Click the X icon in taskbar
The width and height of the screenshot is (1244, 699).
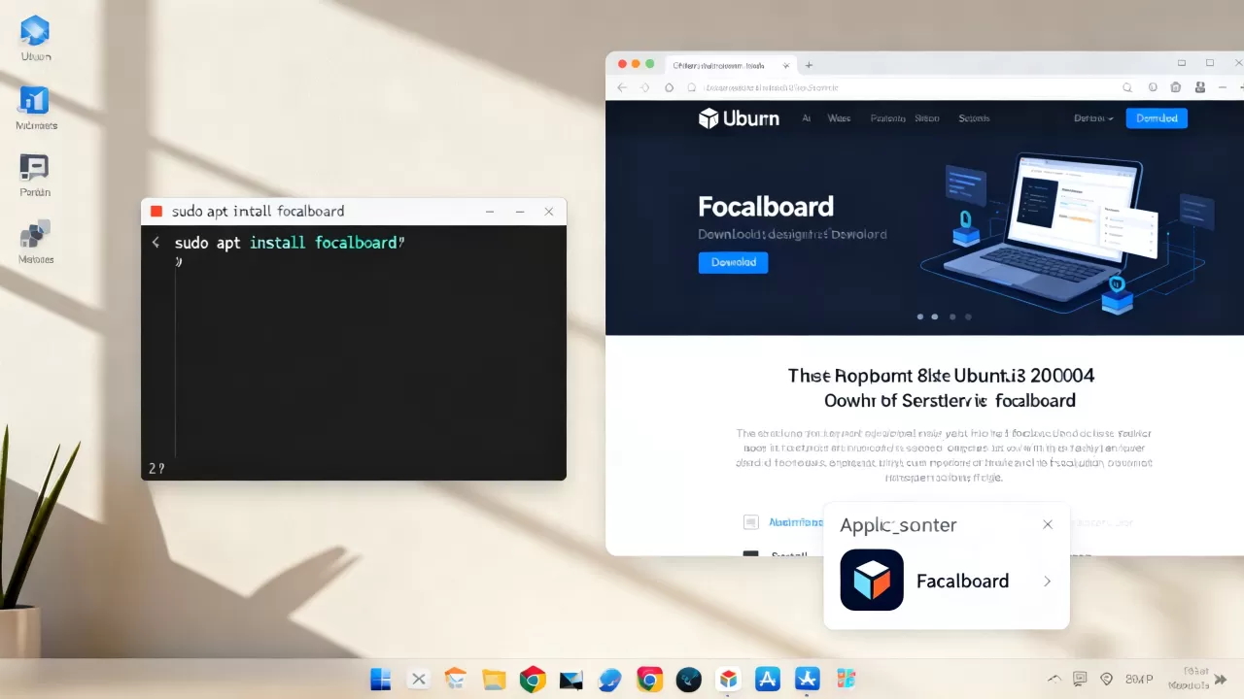pos(419,680)
